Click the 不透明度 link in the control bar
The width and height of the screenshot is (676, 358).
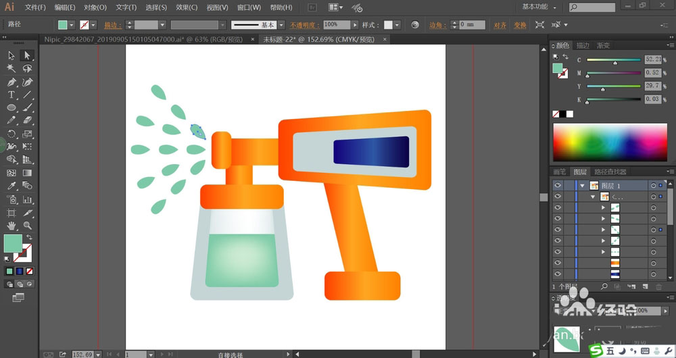coord(305,25)
